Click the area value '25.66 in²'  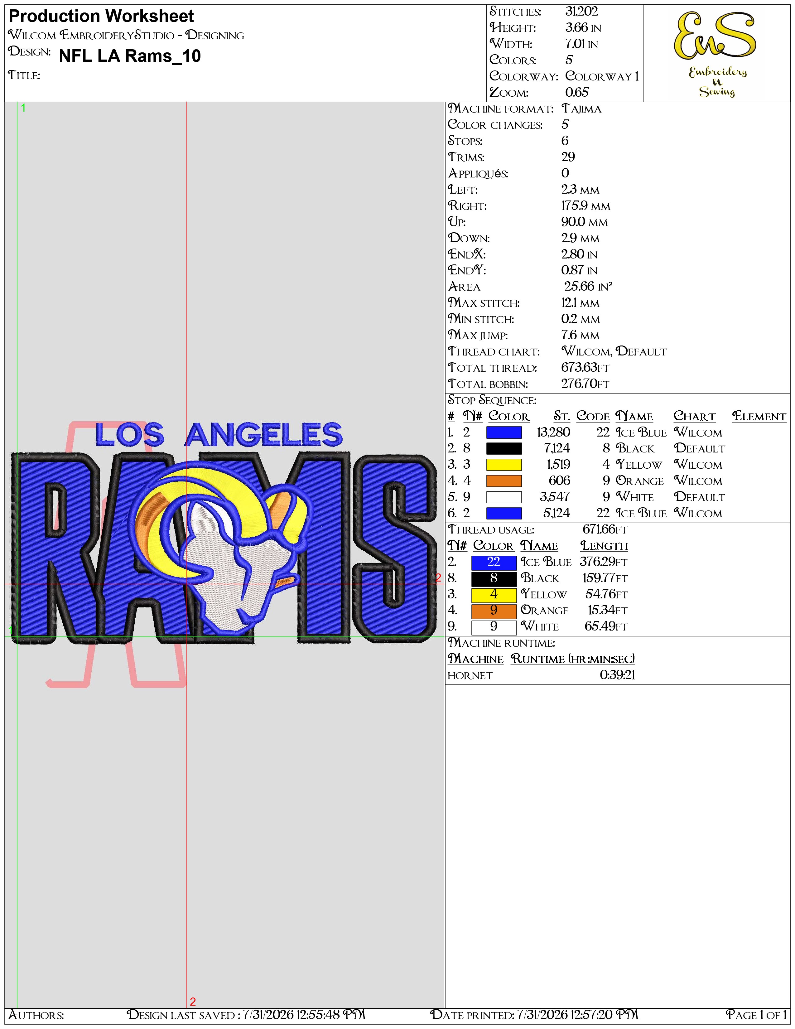[589, 287]
